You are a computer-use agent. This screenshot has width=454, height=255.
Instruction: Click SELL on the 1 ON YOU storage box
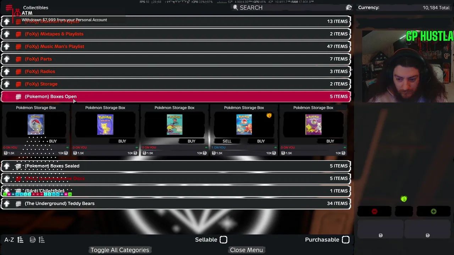point(227,141)
